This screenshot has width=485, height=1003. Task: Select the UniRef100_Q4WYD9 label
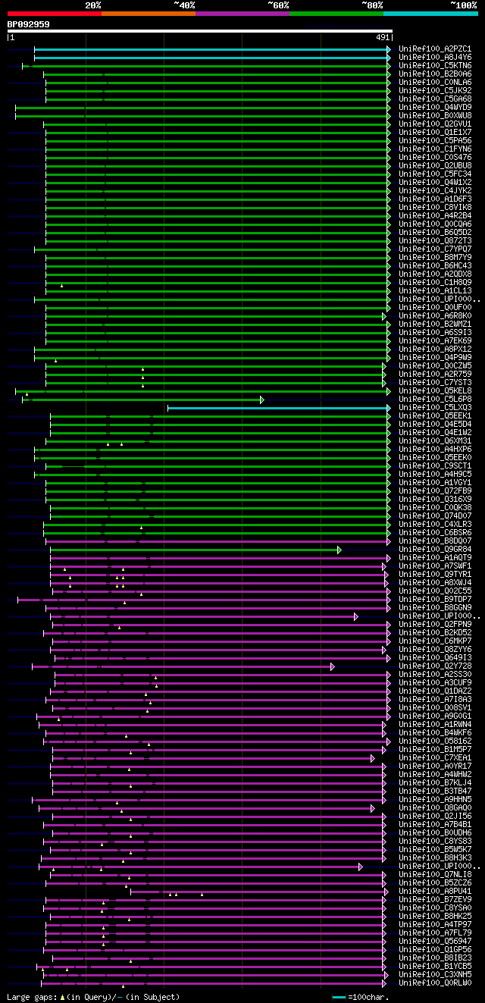click(x=435, y=107)
